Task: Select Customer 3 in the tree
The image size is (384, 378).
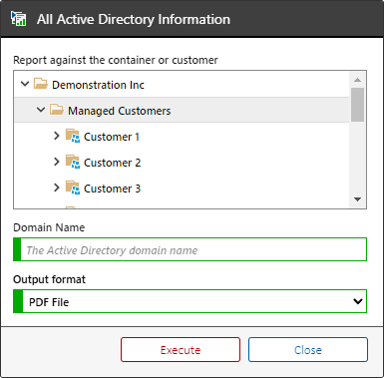Action: click(x=112, y=189)
